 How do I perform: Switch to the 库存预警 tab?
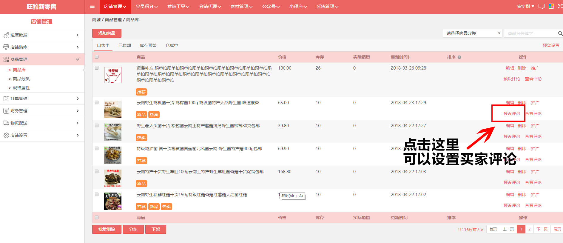[148, 45]
